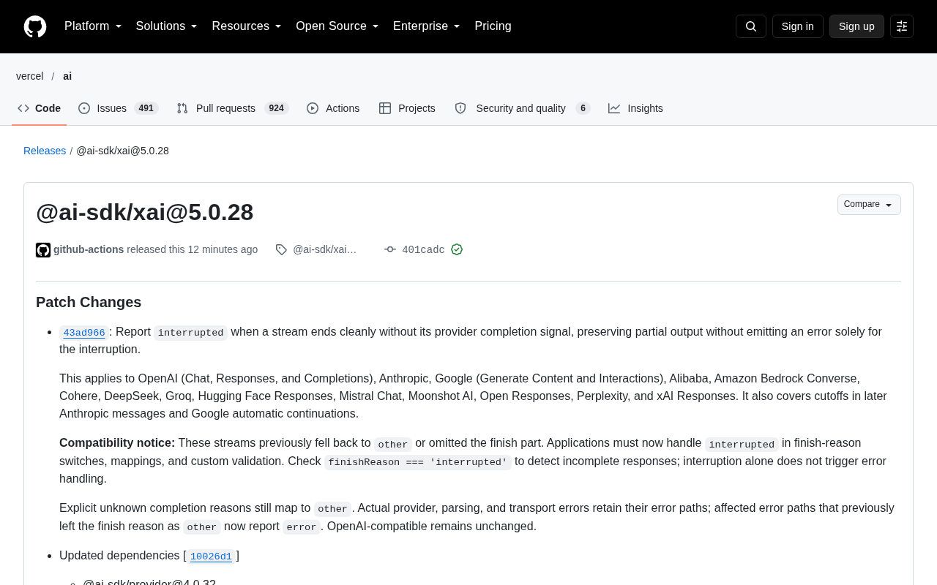Open the ai repository link
937x585 pixels.
coord(67,76)
